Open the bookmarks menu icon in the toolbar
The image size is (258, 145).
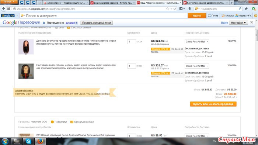[182, 9]
